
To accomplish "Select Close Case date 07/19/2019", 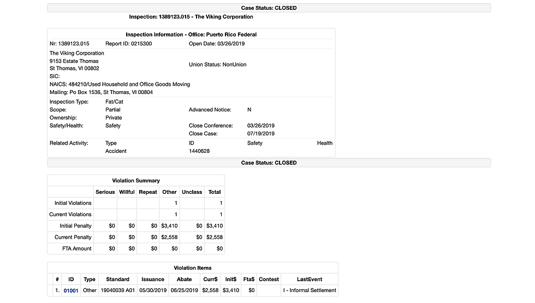I will tap(261, 134).
